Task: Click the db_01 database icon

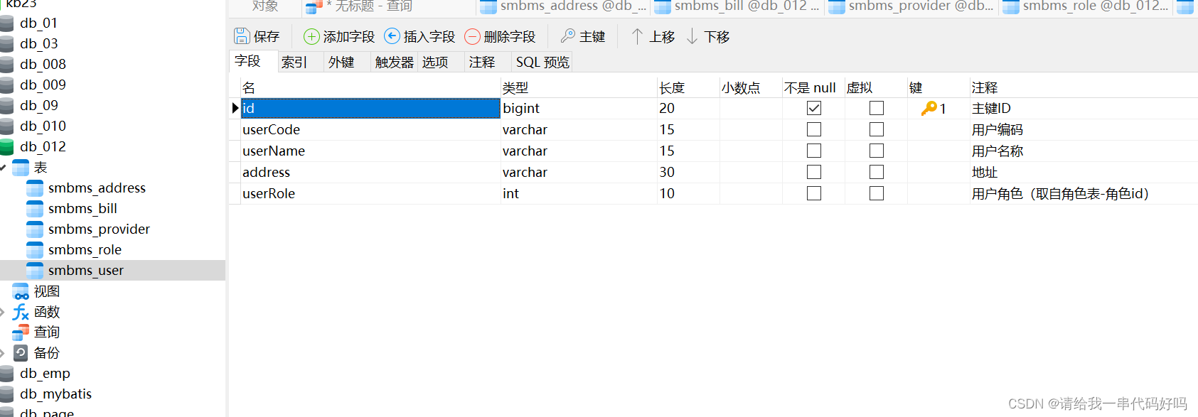Action: (x=7, y=23)
